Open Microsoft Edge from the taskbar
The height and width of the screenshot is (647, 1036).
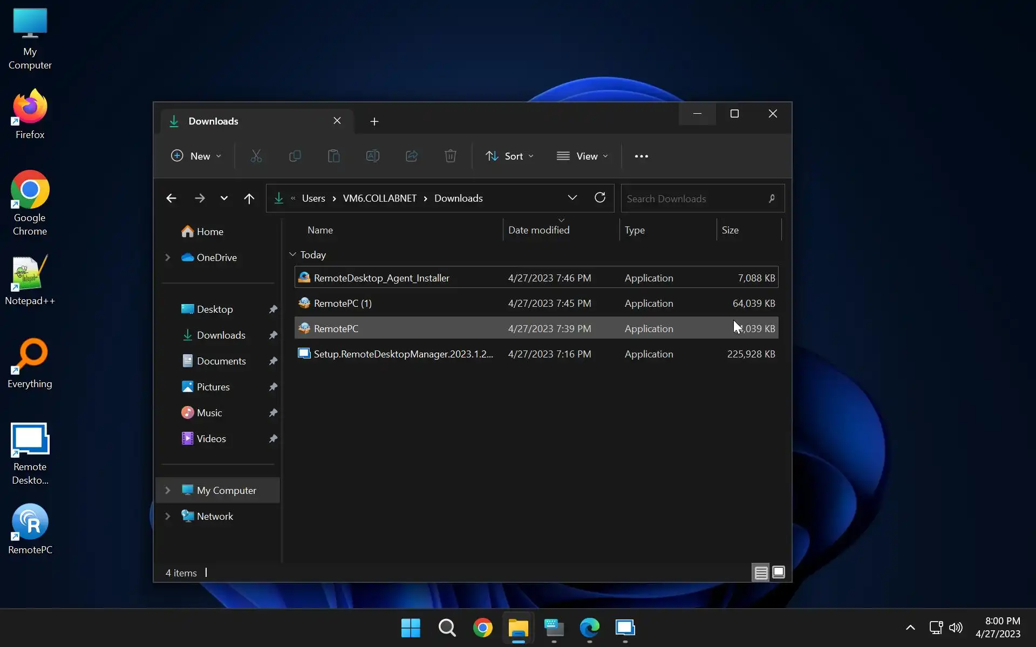click(589, 628)
